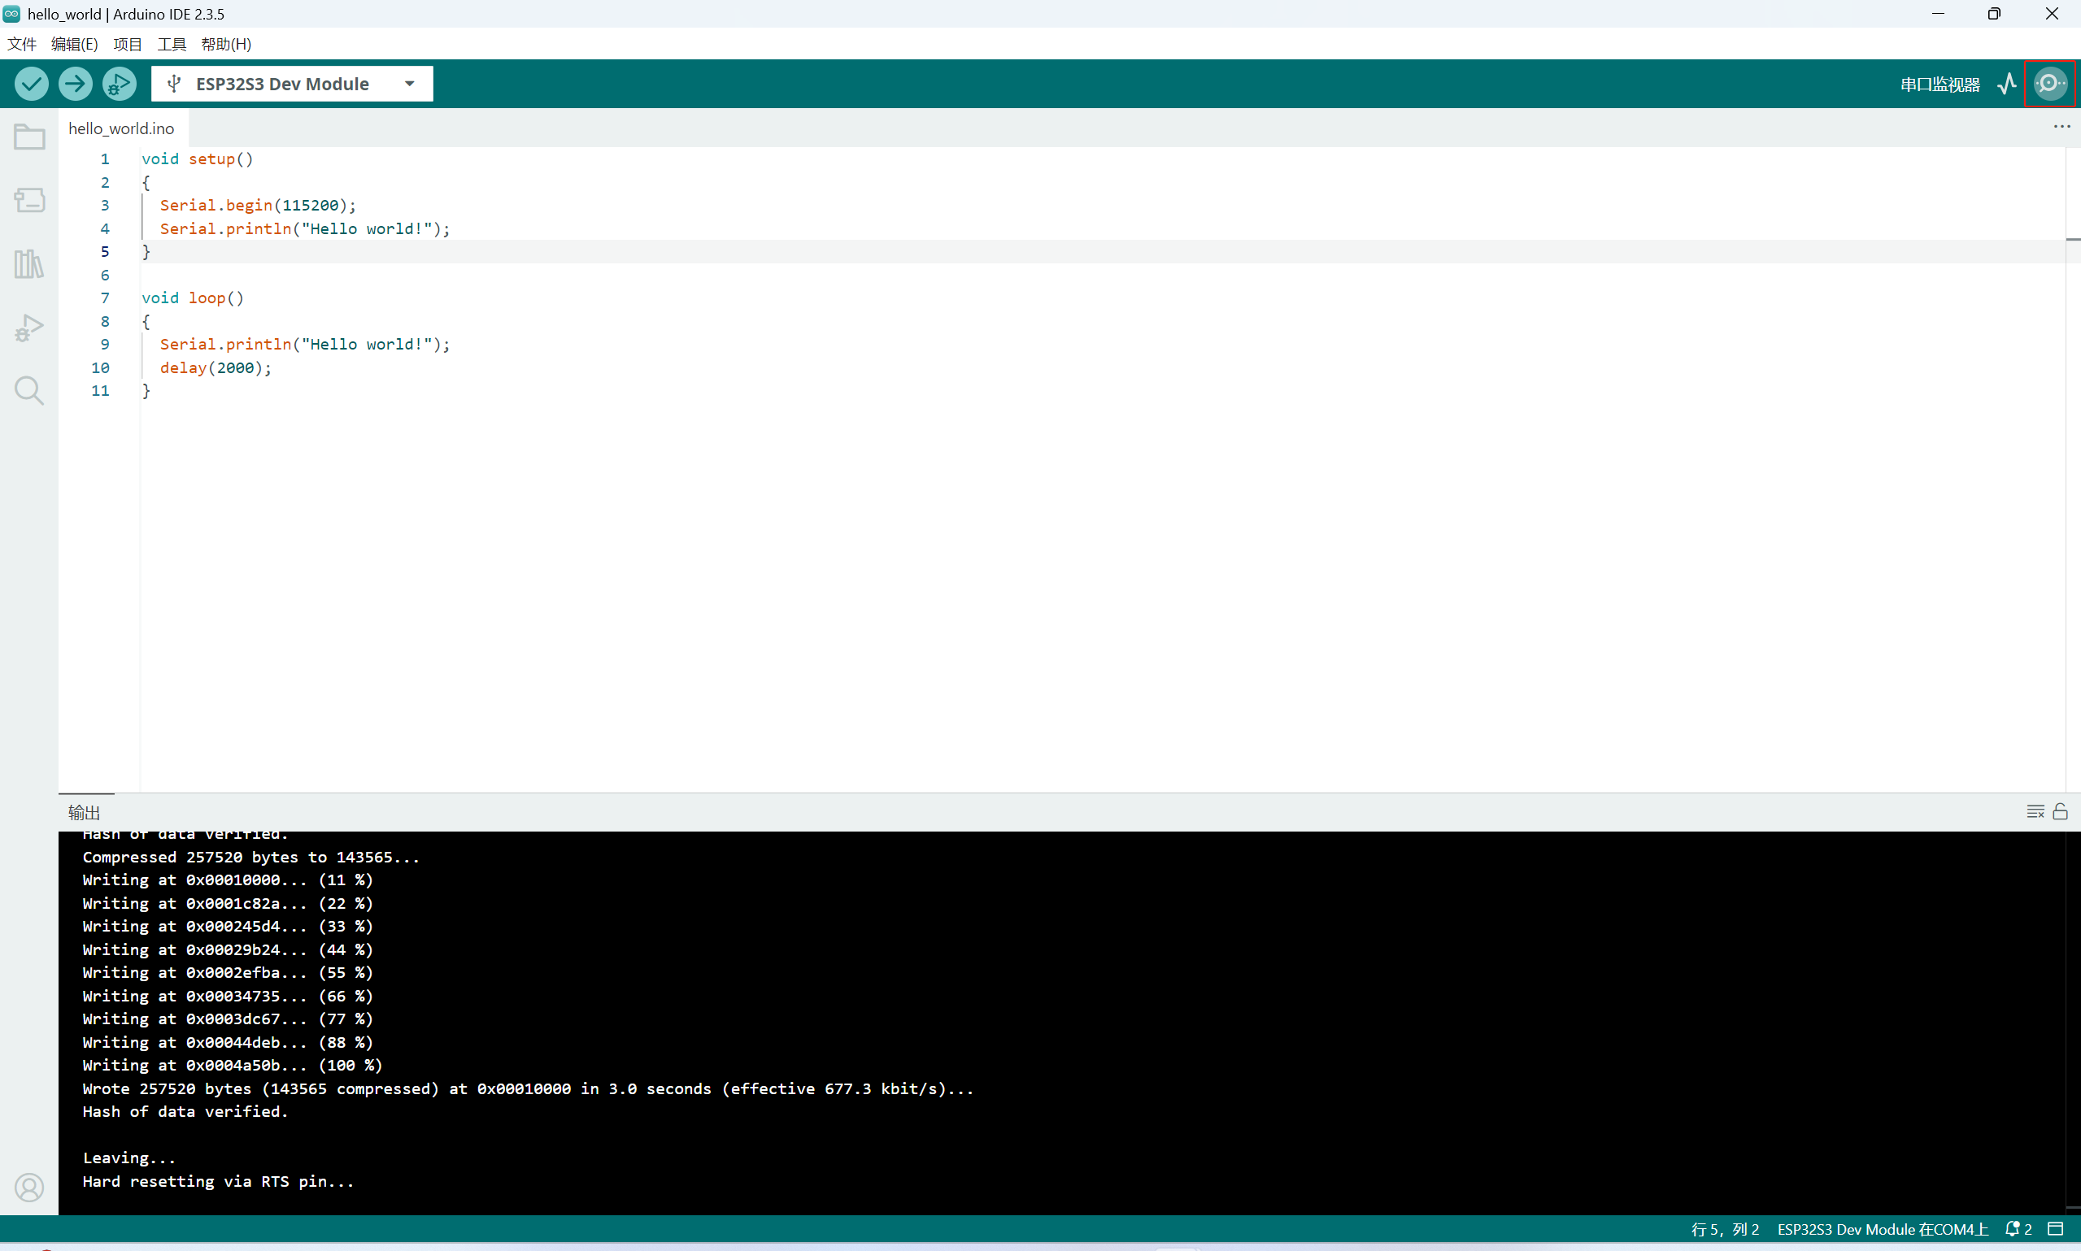The height and width of the screenshot is (1251, 2081).
Task: Open the editor tab three-dots menu
Action: pos(2061,127)
